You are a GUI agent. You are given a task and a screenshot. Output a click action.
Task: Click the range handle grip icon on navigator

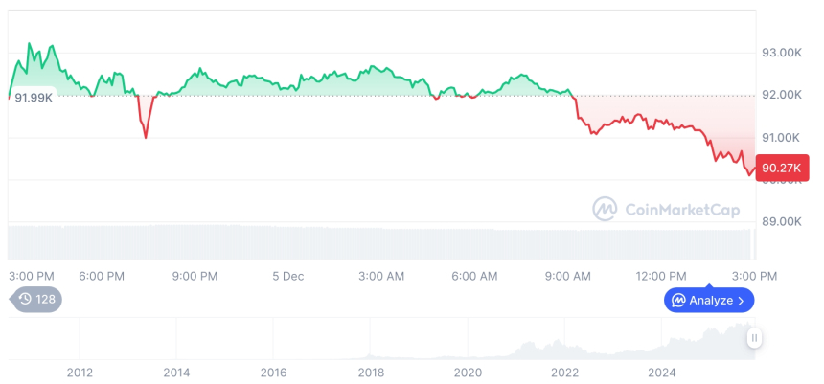click(x=755, y=338)
